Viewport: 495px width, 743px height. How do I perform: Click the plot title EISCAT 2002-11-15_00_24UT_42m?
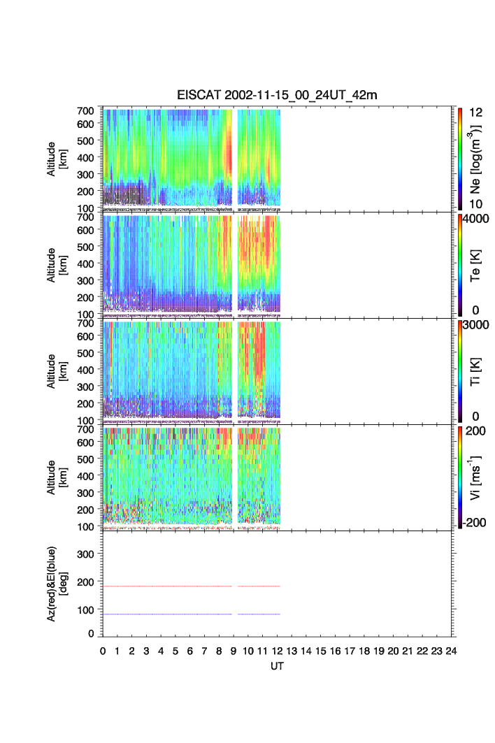coord(277,95)
